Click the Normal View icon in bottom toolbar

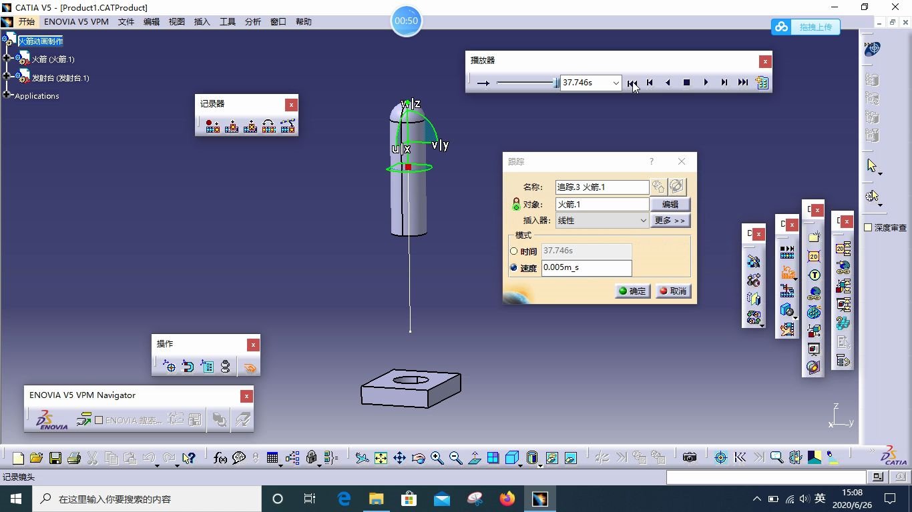(475, 458)
